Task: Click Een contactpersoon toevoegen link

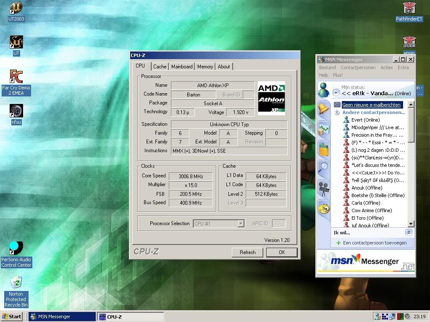Action: pyautogui.click(x=375, y=243)
